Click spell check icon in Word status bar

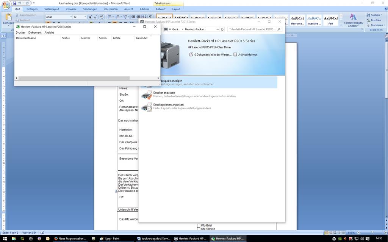point(42,233)
